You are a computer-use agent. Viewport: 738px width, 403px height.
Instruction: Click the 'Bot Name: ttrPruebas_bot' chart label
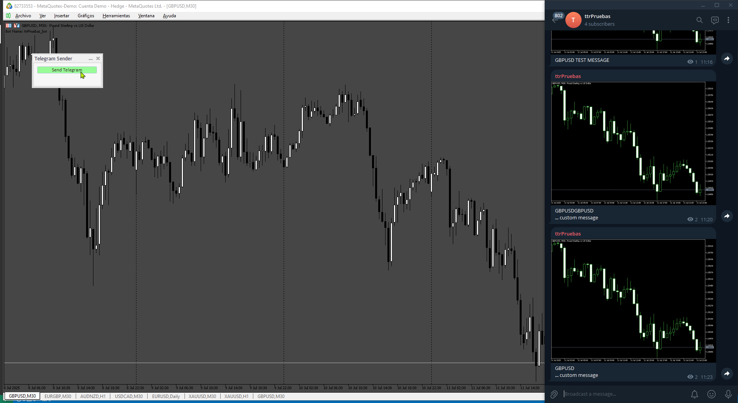[x=26, y=32]
